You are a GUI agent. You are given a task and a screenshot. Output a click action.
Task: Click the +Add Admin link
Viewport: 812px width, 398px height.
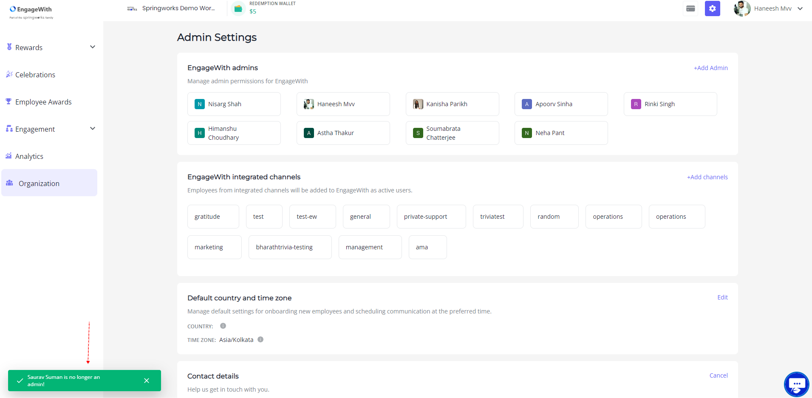(710, 68)
